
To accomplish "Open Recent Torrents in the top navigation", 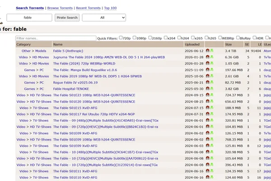I will coord(88,8).
